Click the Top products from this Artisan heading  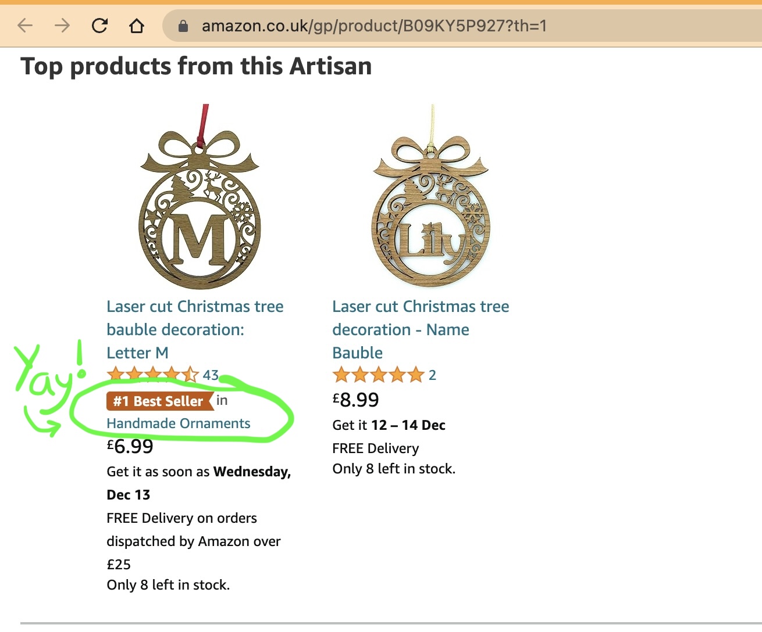click(195, 66)
